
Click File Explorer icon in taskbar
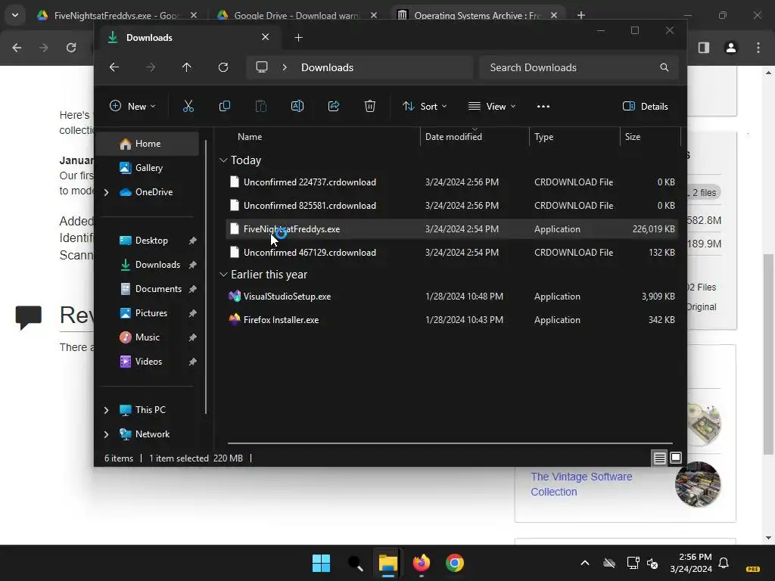(388, 563)
